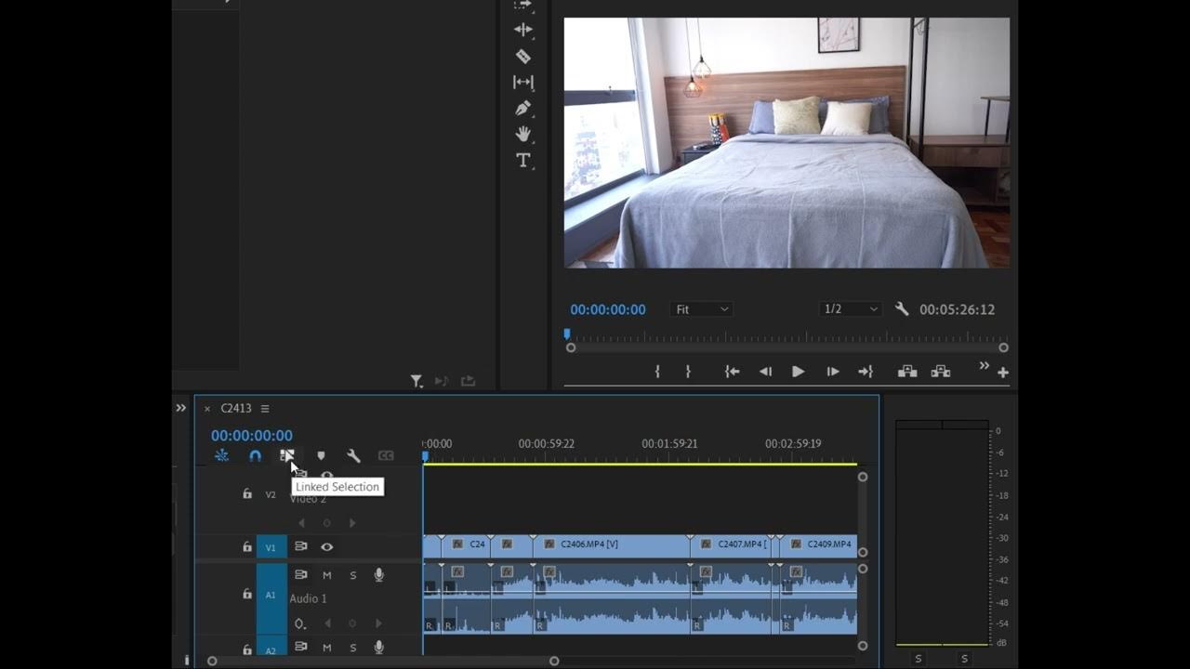
Task: Select clip C2409.MP4 on V1
Action: click(x=818, y=546)
